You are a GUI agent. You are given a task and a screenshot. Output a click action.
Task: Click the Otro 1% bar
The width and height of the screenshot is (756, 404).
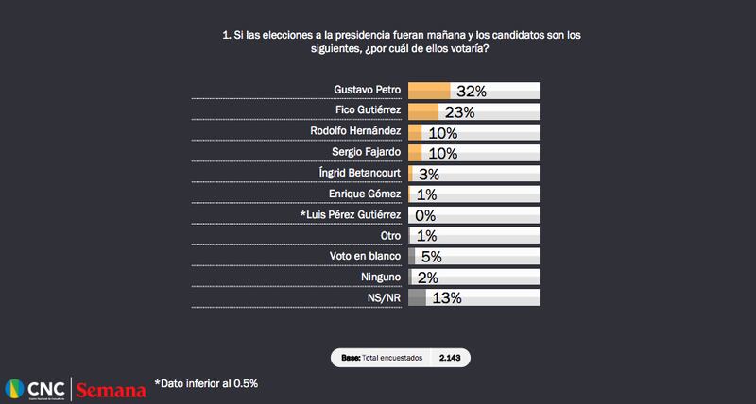point(409,236)
